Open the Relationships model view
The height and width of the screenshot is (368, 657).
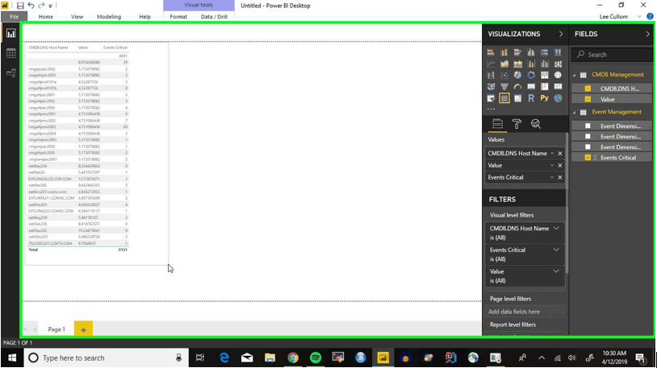point(10,73)
